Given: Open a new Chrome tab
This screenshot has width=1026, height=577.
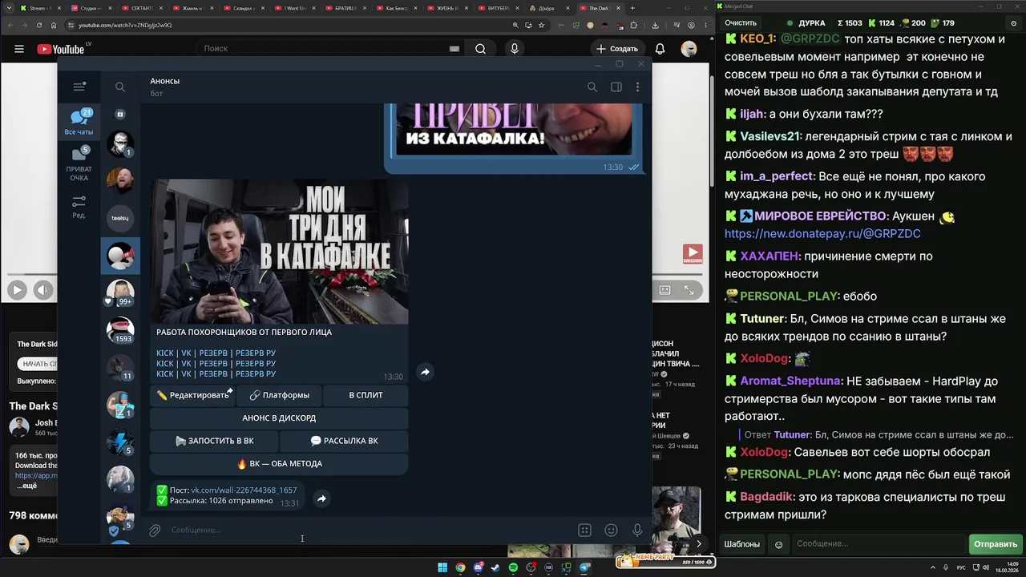Looking at the screenshot, I should pyautogui.click(x=632, y=8).
